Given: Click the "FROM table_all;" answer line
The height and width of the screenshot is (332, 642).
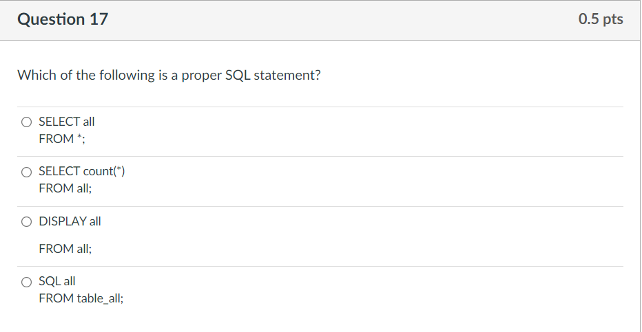Looking at the screenshot, I should pos(81,298).
